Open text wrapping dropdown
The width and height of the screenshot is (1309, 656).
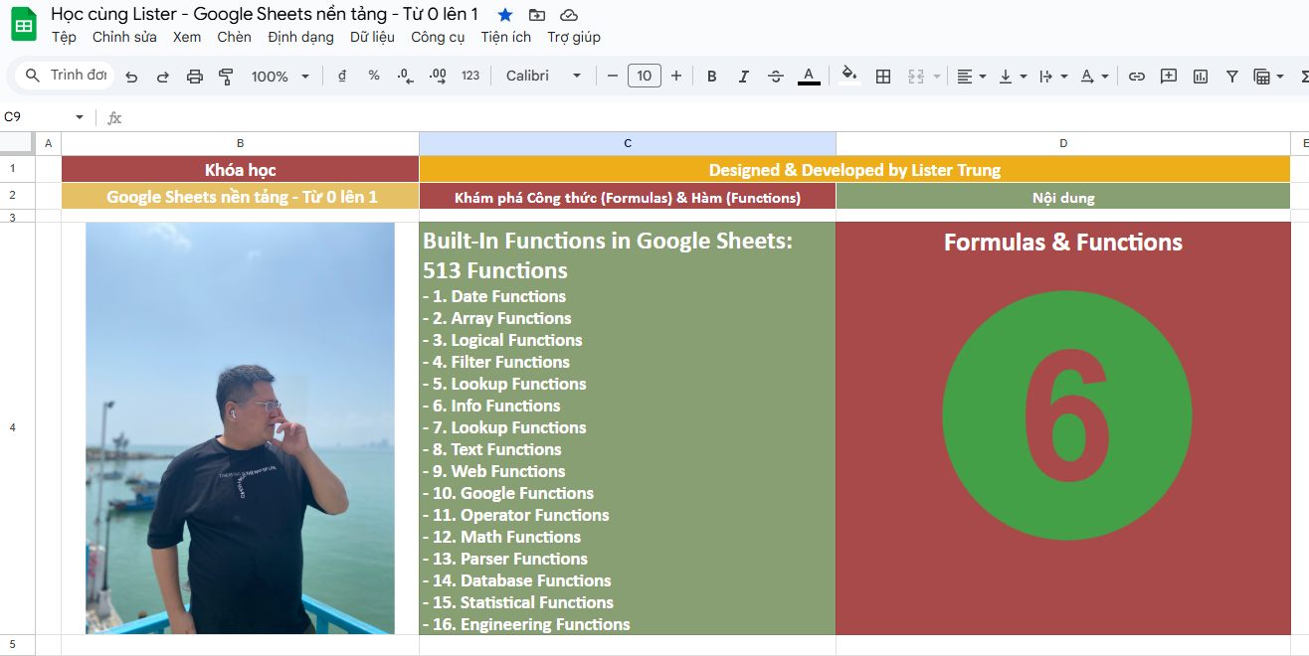1052,77
